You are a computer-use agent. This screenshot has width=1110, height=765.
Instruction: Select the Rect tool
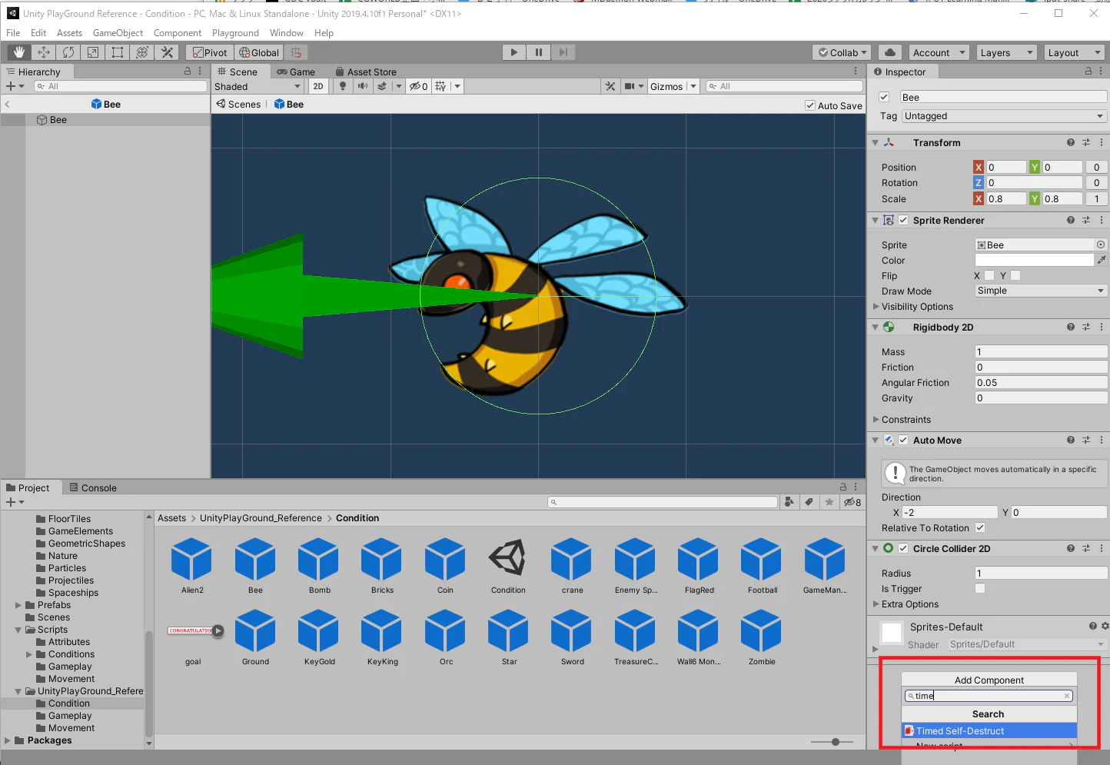pyautogui.click(x=118, y=52)
